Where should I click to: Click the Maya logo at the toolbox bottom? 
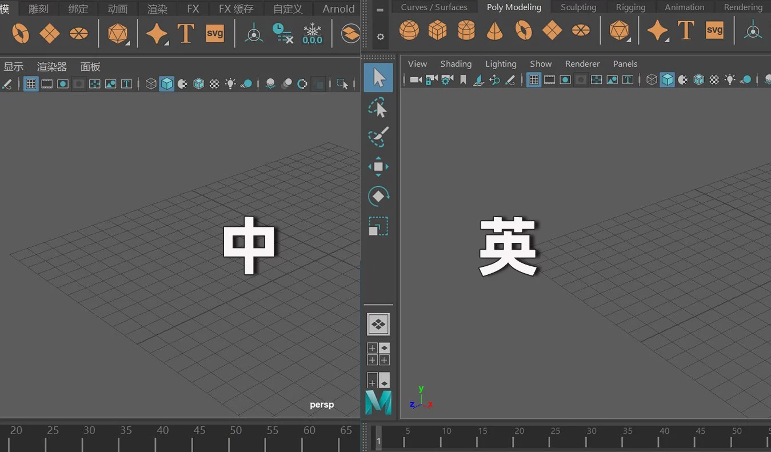[x=378, y=403]
